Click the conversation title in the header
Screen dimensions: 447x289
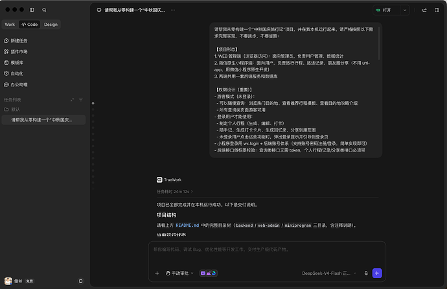[x=135, y=10]
